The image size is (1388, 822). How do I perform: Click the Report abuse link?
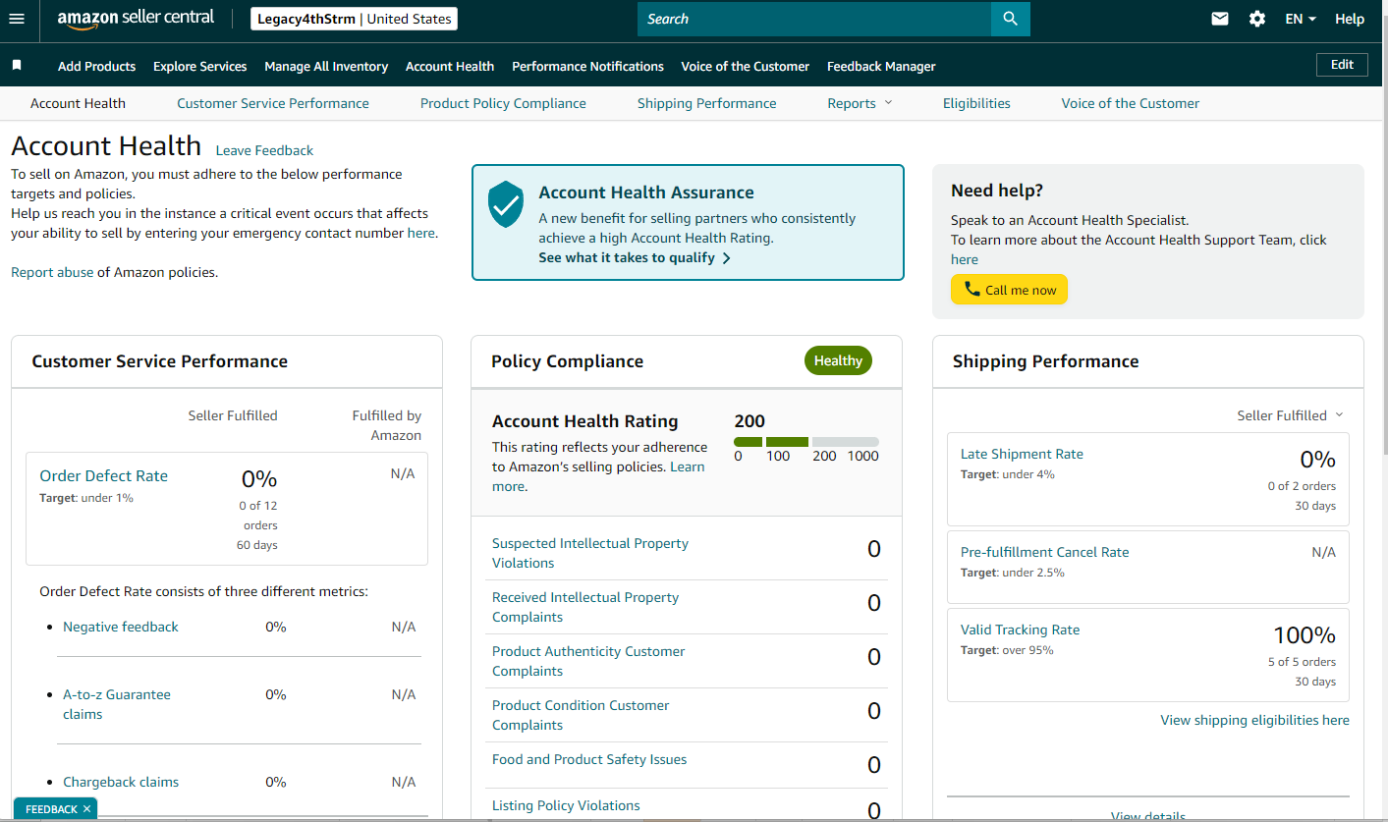(52, 272)
